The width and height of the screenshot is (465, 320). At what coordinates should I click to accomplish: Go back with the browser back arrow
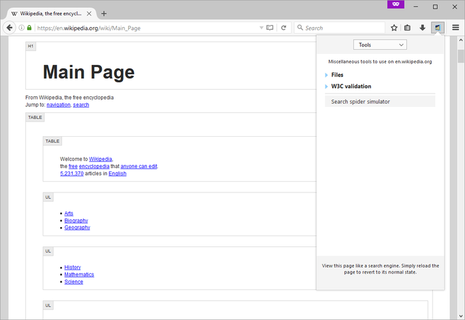[x=9, y=28]
